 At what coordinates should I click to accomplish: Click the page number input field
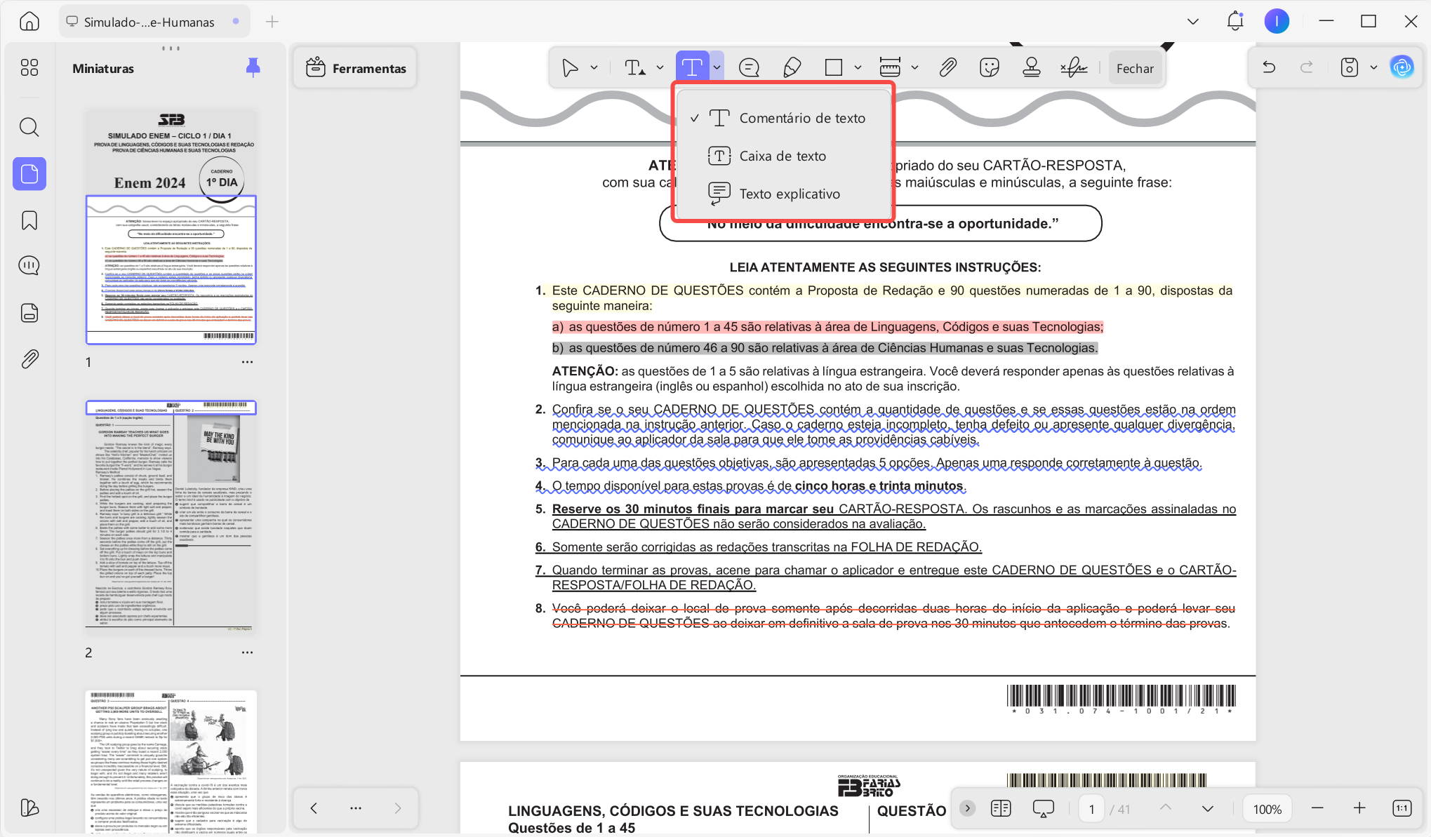click(1091, 809)
